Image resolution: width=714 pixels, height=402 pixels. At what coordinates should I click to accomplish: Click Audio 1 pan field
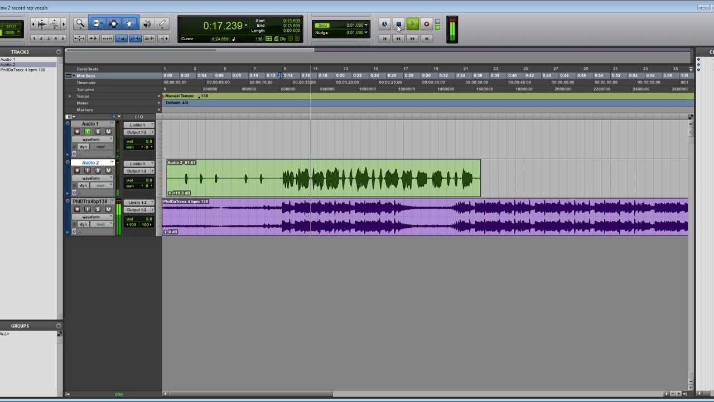coord(139,147)
